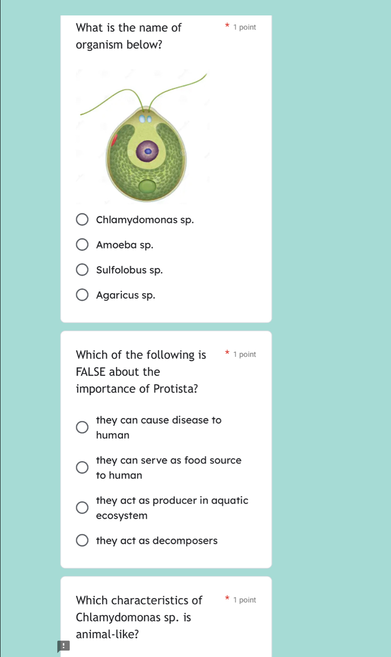This screenshot has width=391, height=657.
Task: Pick Sulfolobus sp. as the answer
Action: [x=82, y=270]
